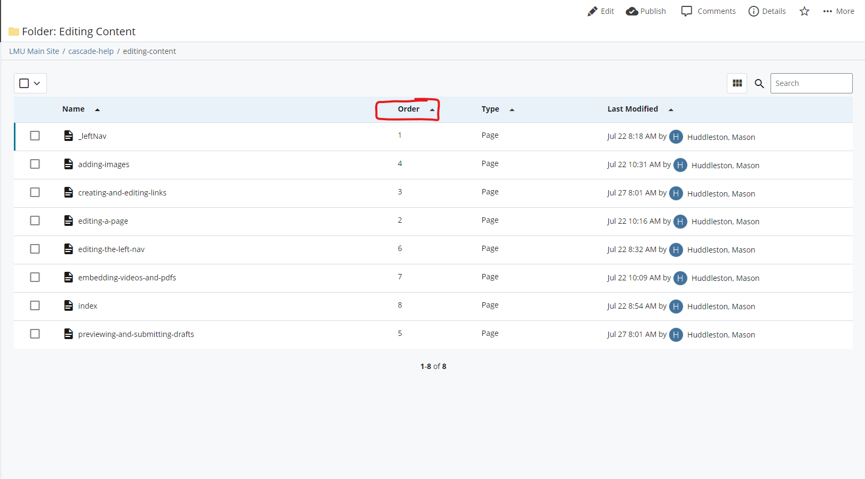Click user avatar in adding-images row

click(x=680, y=165)
